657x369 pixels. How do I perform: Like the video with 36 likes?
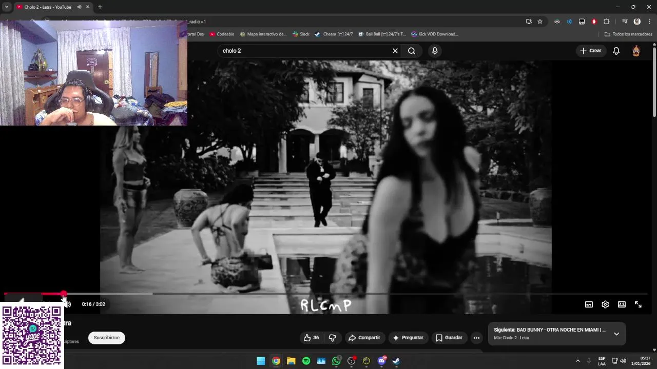[312, 338]
